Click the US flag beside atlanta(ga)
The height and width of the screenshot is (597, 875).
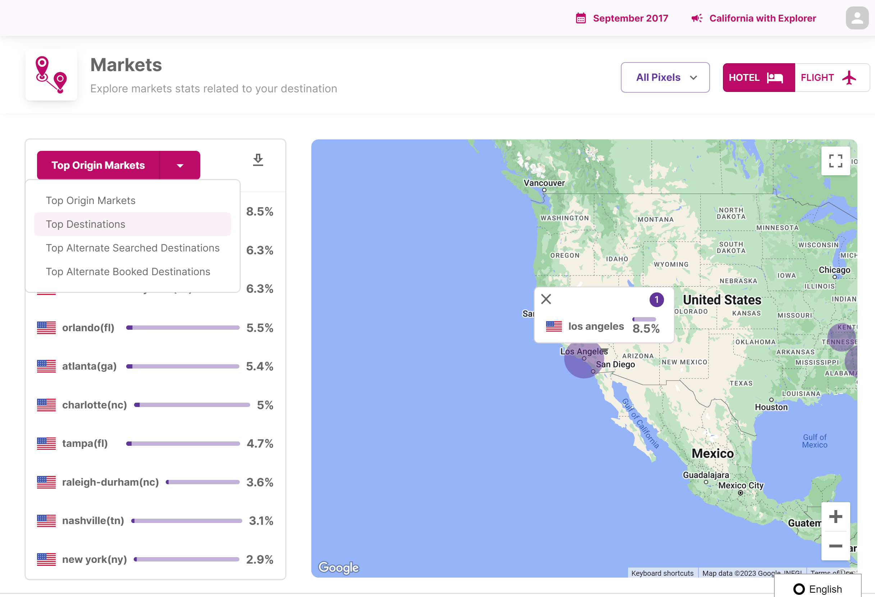tap(46, 366)
